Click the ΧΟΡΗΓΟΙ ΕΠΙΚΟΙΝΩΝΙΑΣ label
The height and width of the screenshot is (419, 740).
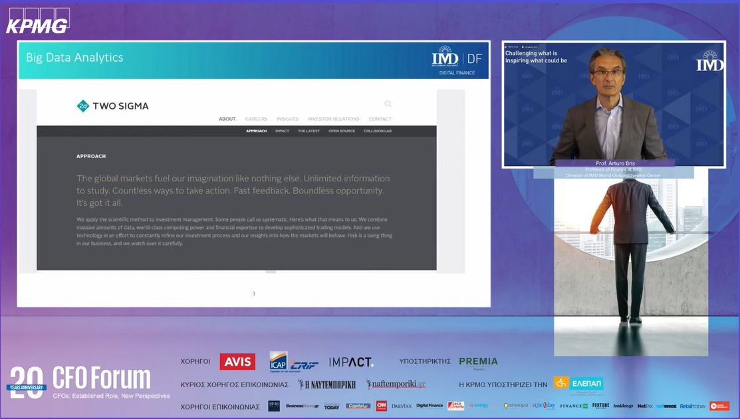[x=220, y=407]
